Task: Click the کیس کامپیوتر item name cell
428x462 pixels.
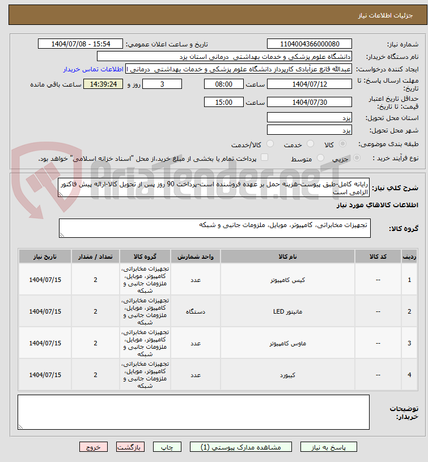Action: (287, 280)
